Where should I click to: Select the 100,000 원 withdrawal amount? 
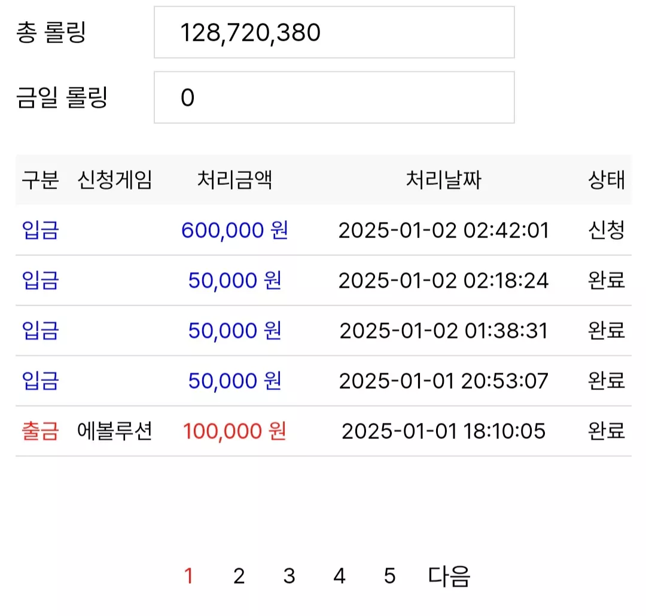point(234,431)
